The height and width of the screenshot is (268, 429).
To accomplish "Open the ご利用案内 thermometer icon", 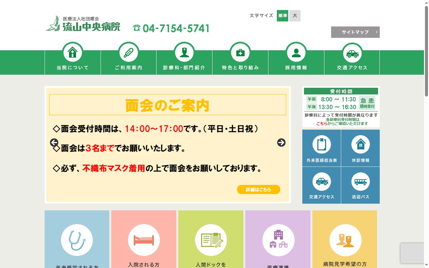I will [128, 52].
